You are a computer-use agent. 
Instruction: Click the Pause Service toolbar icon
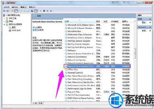click(x=48, y=11)
